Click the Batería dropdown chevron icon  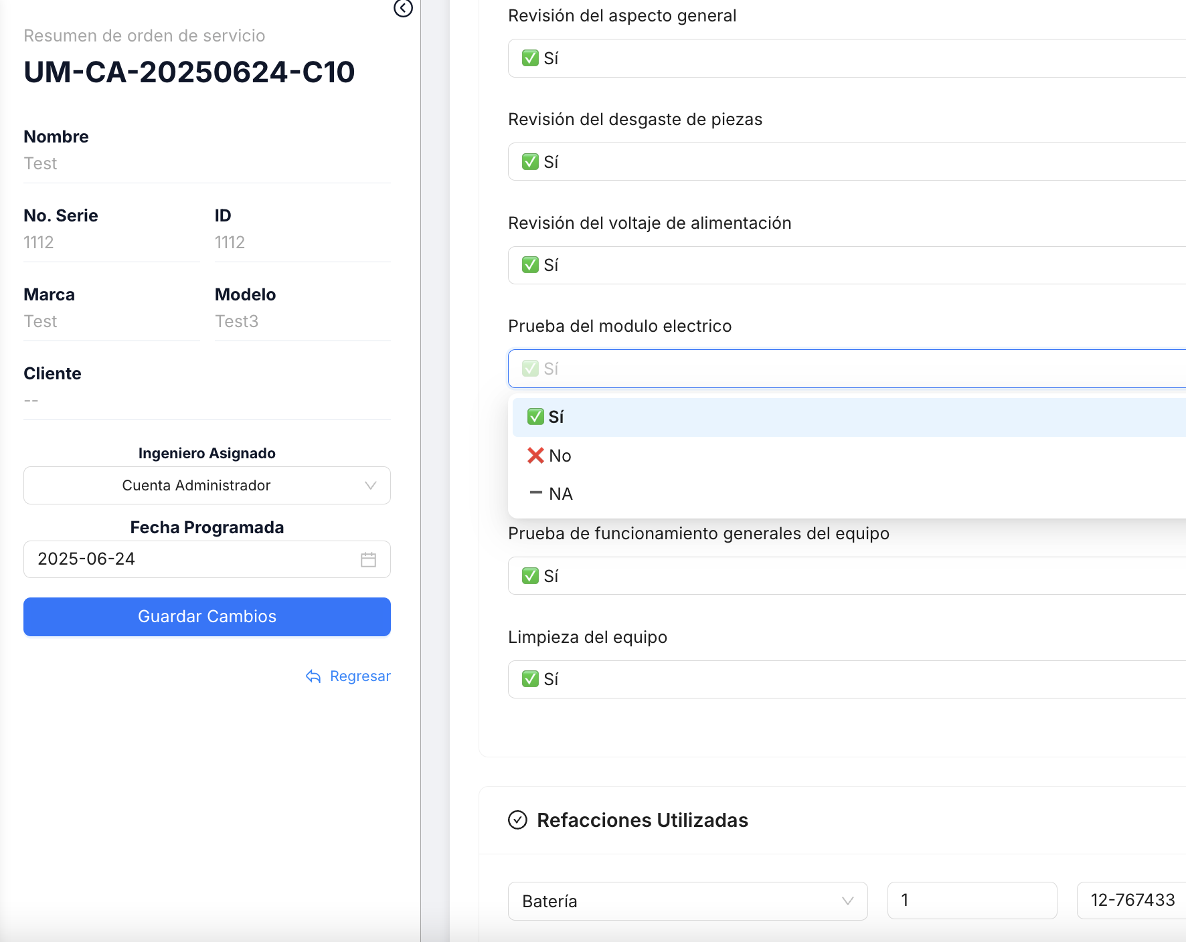tap(847, 901)
